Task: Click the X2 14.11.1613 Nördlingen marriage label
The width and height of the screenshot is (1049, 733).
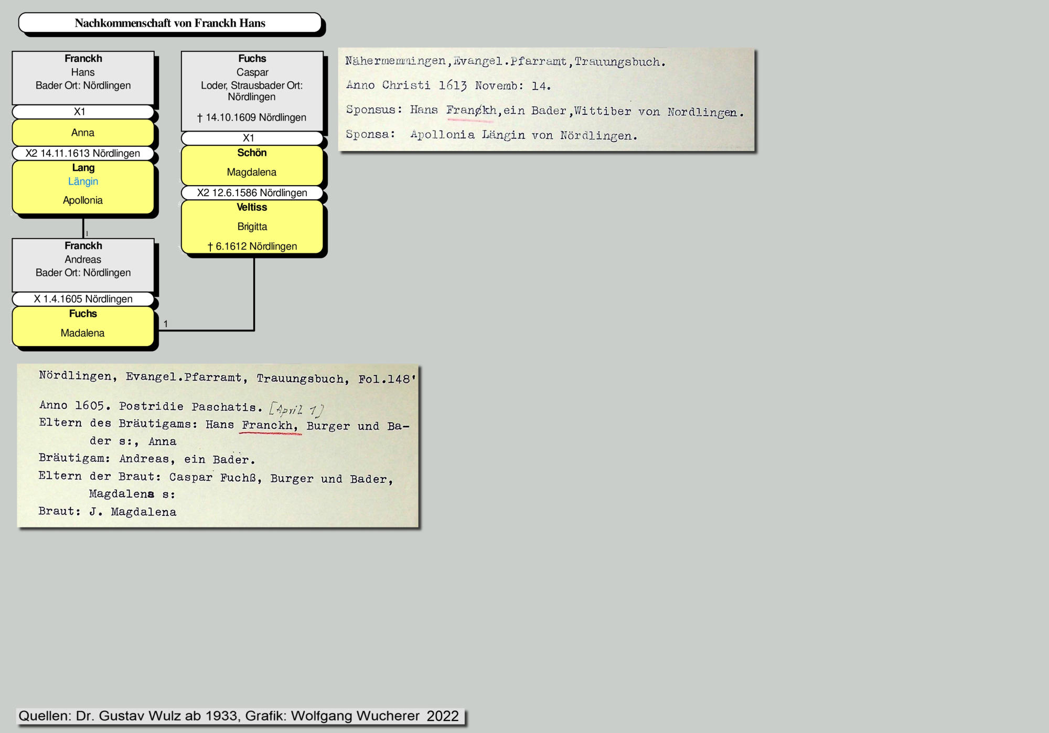Action: click(83, 153)
